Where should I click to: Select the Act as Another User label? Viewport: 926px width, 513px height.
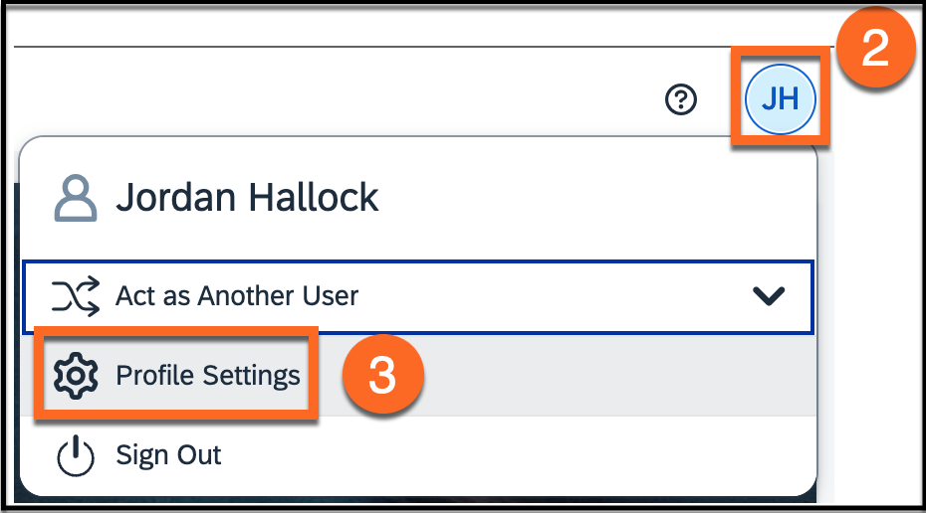coord(237,295)
